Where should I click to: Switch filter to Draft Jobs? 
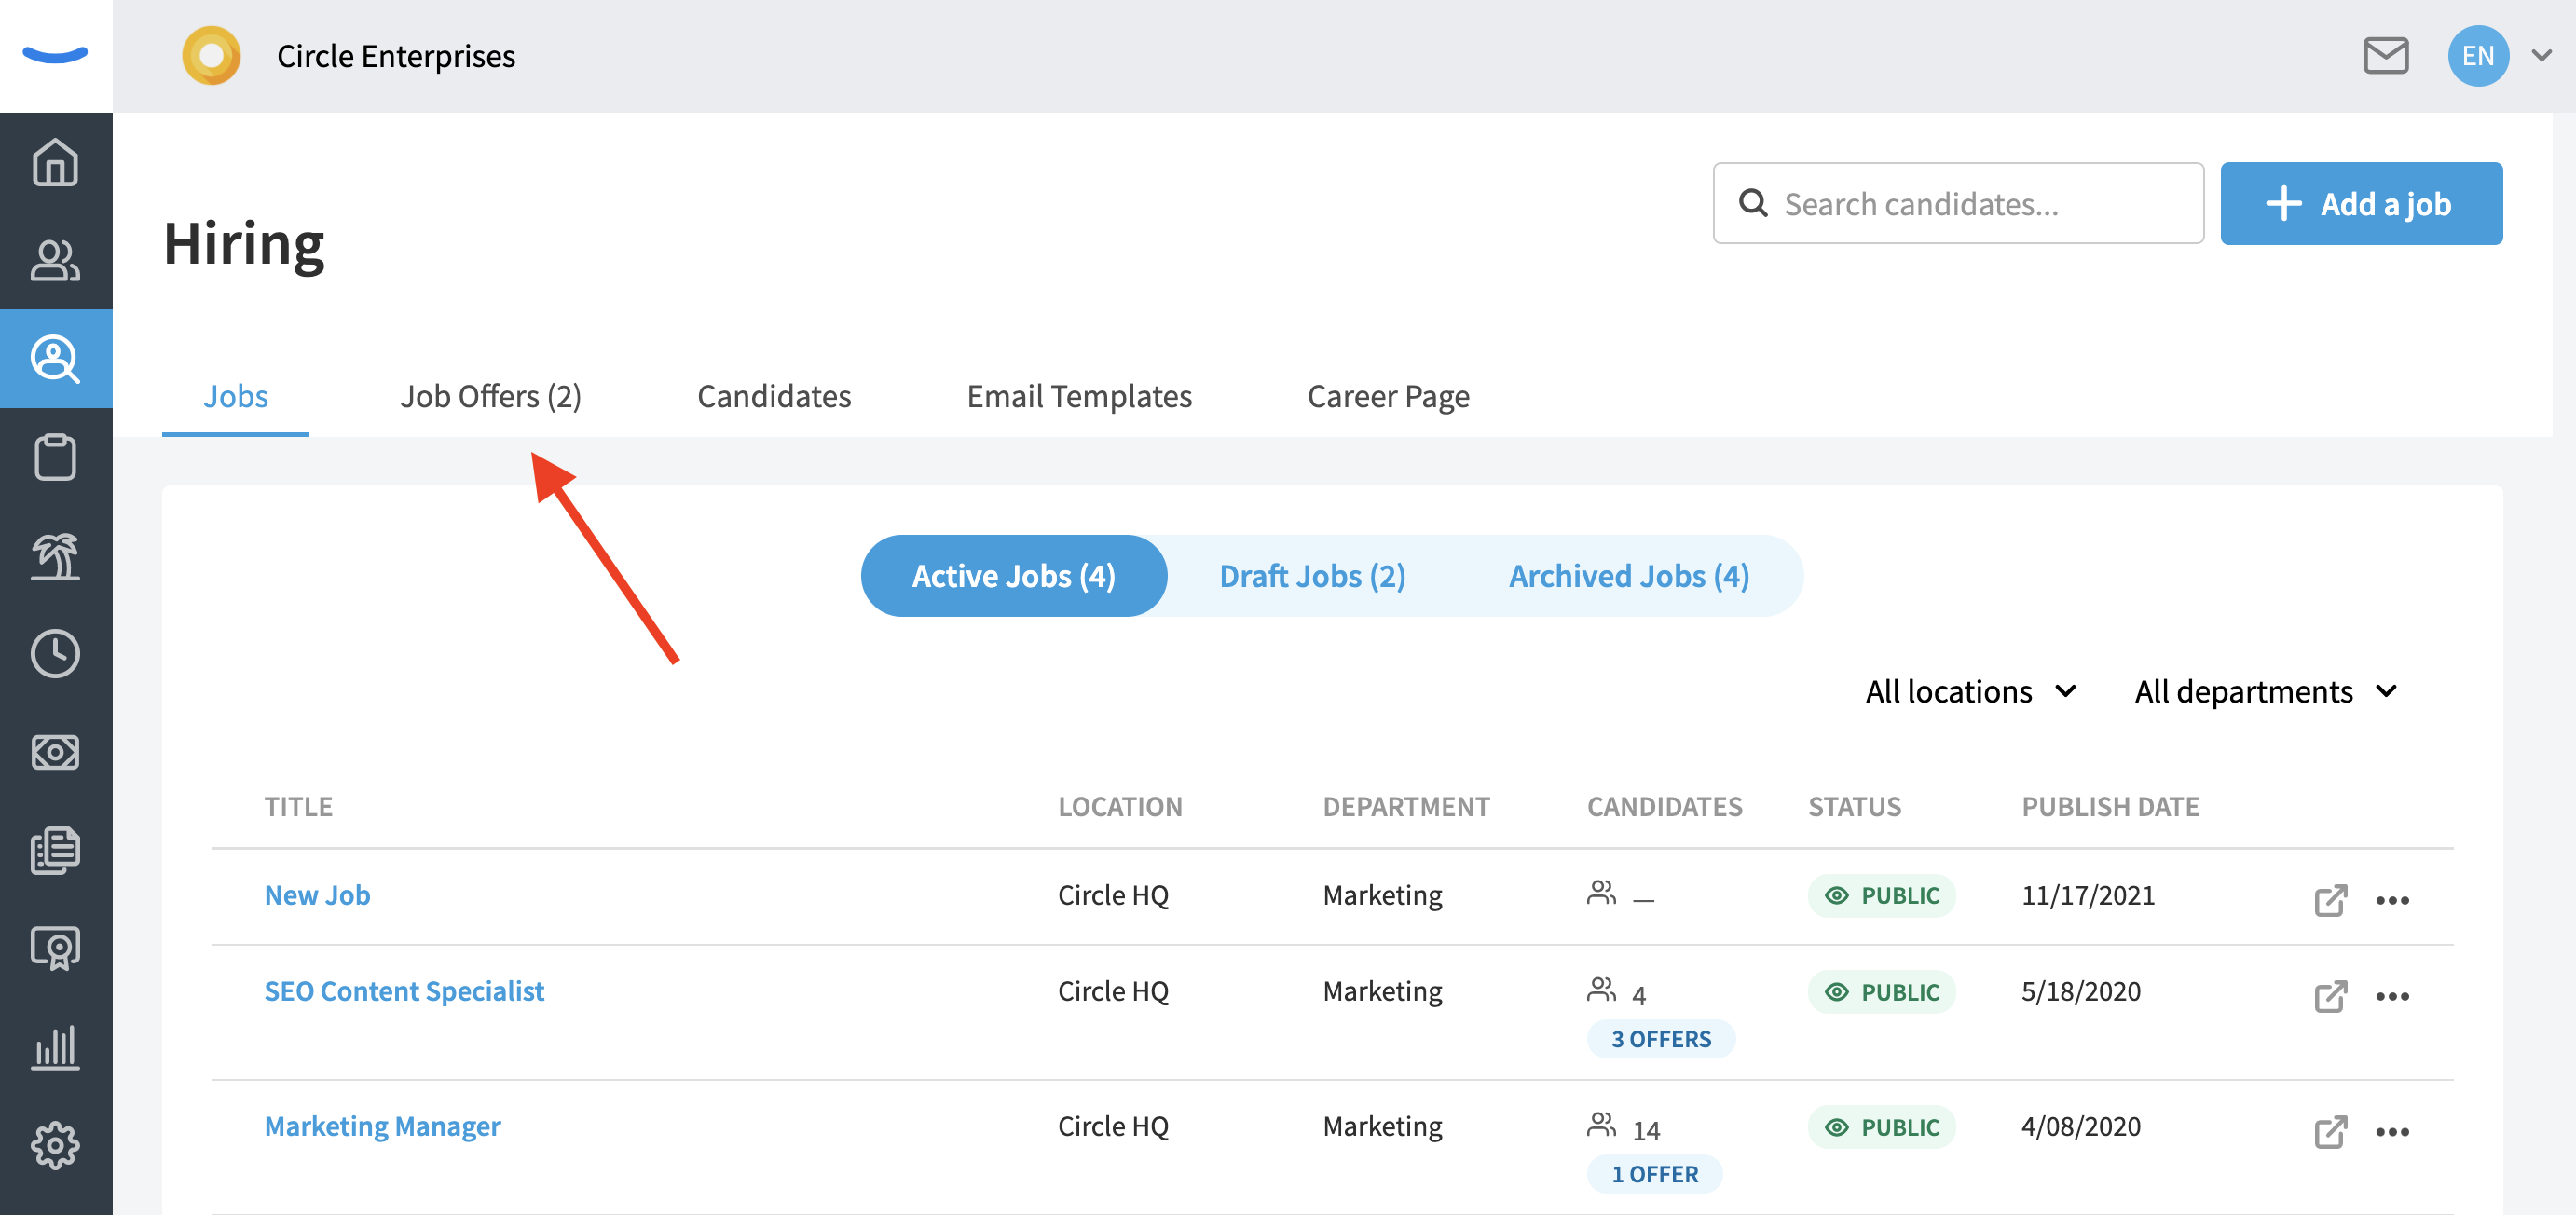[x=1312, y=575]
